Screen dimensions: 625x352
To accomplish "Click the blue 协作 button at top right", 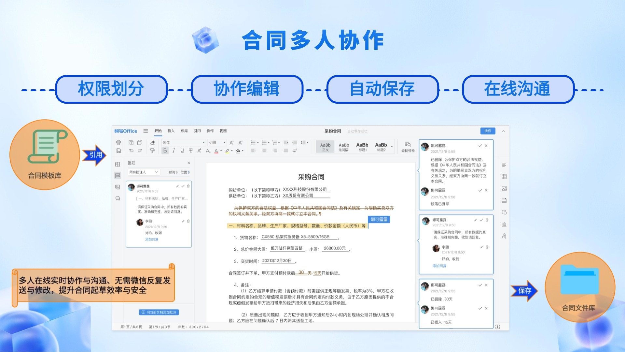I will point(488,131).
